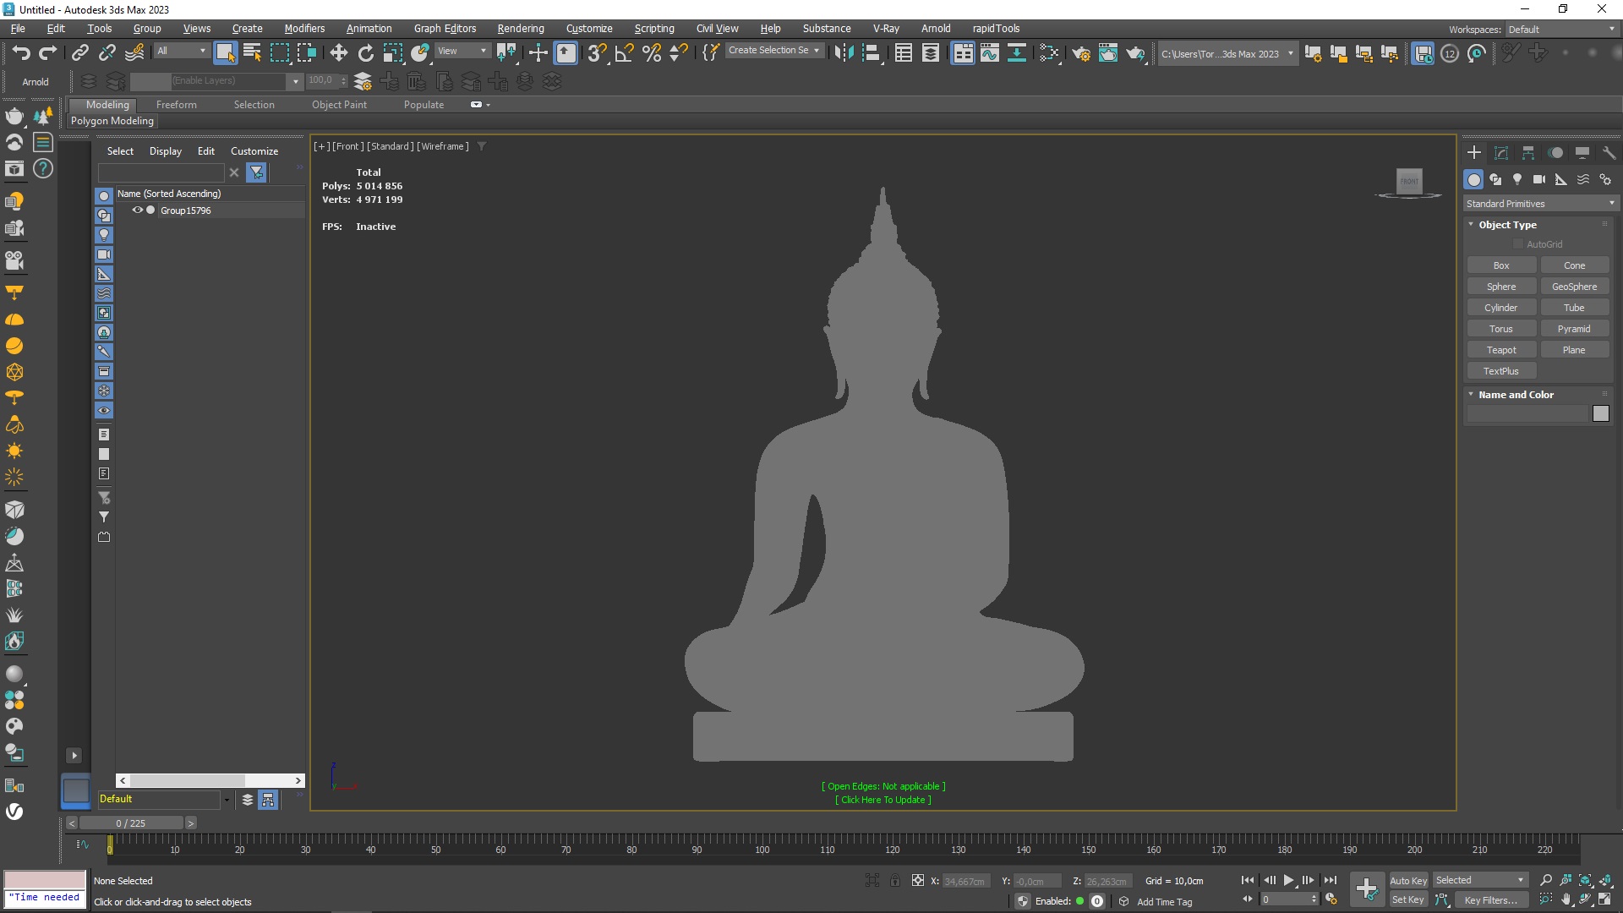Open the Modifiers menu

304,28
